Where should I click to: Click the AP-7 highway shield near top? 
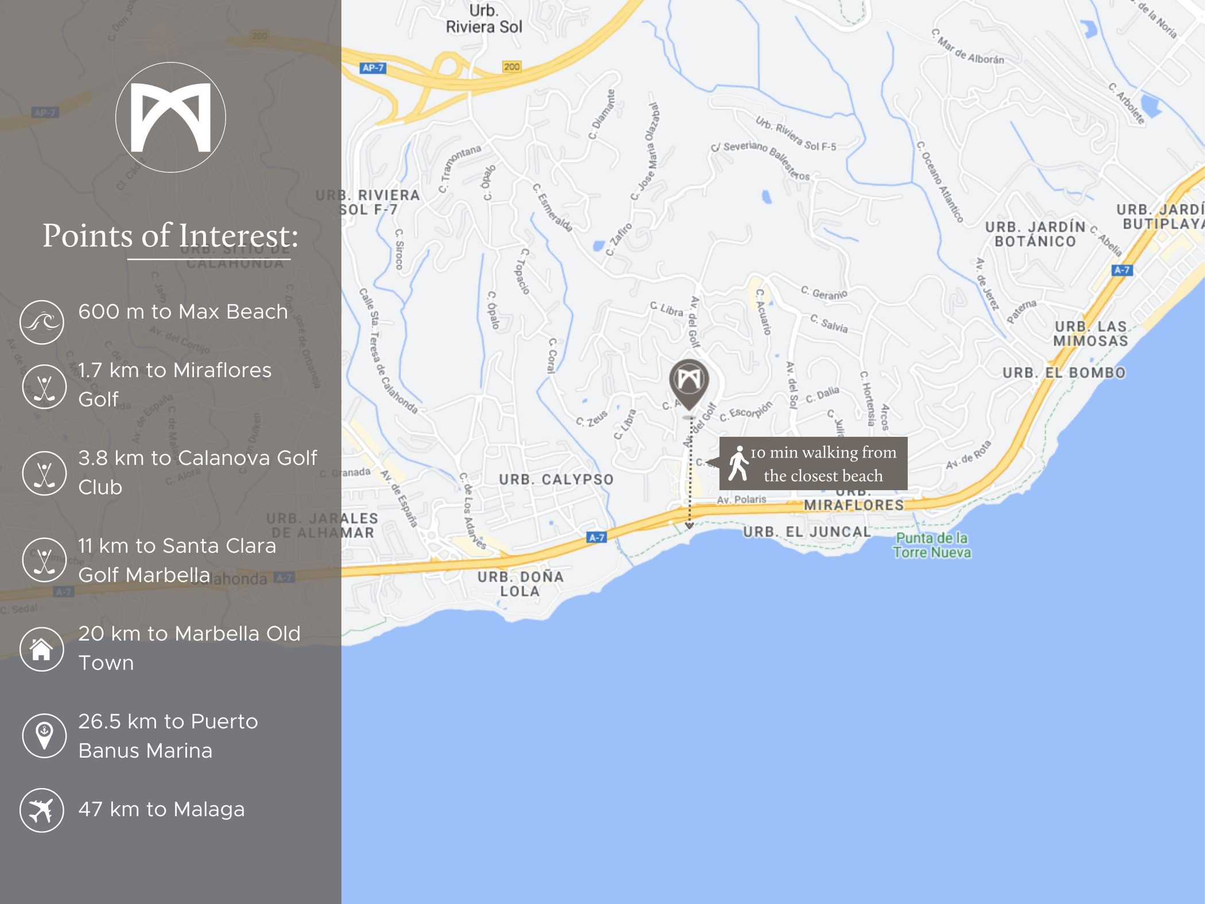373,68
